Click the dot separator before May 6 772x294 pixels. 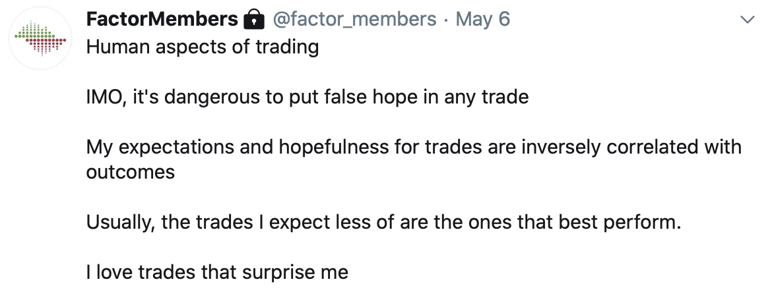[446, 20]
